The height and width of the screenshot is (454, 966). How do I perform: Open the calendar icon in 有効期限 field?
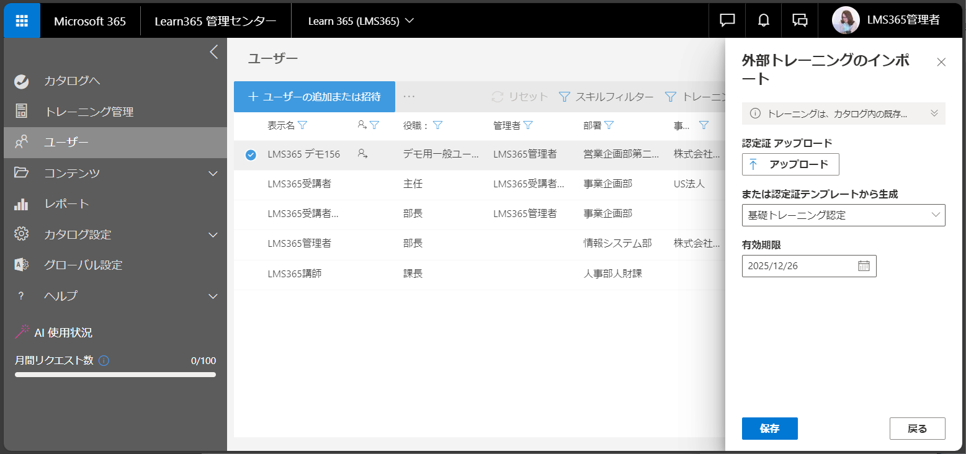864,266
